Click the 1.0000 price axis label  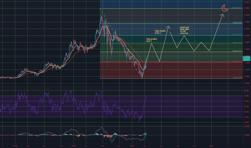click(x=247, y=70)
